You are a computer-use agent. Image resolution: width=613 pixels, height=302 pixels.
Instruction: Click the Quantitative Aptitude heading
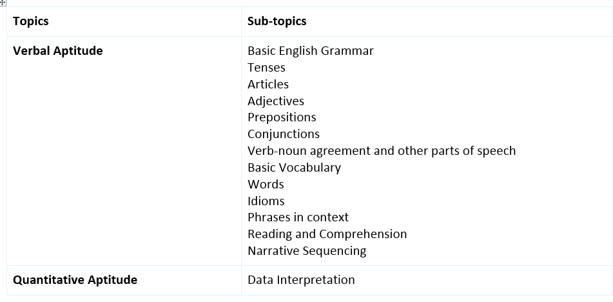[75, 280]
